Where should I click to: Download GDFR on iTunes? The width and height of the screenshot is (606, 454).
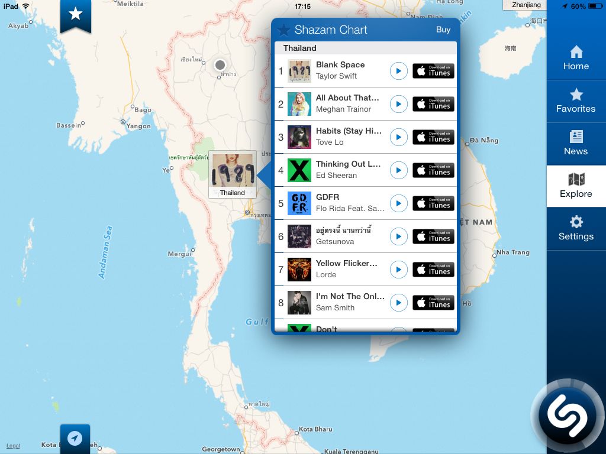coord(433,203)
